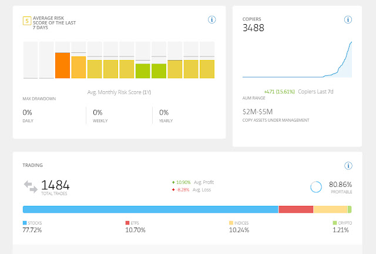Click the profitable percentage circle icon
376x254 pixels.
click(316, 187)
